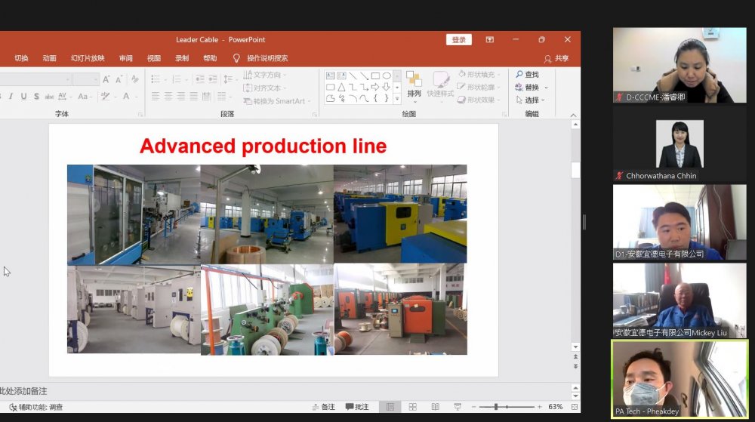
Task: Open the 视图 (View) ribbon tab
Action: (154, 58)
